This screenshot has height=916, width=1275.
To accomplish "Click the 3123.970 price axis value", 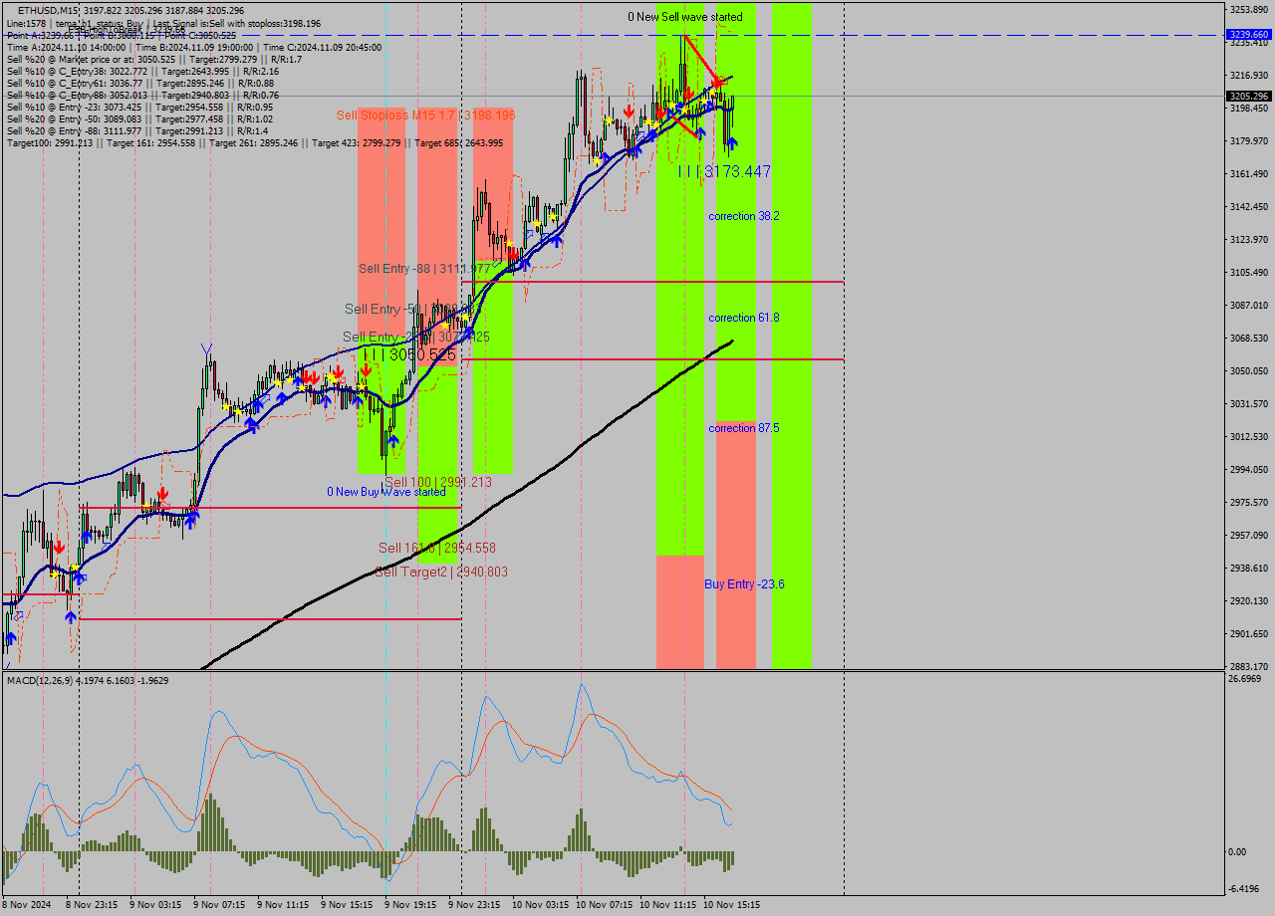I will pyautogui.click(x=1249, y=240).
